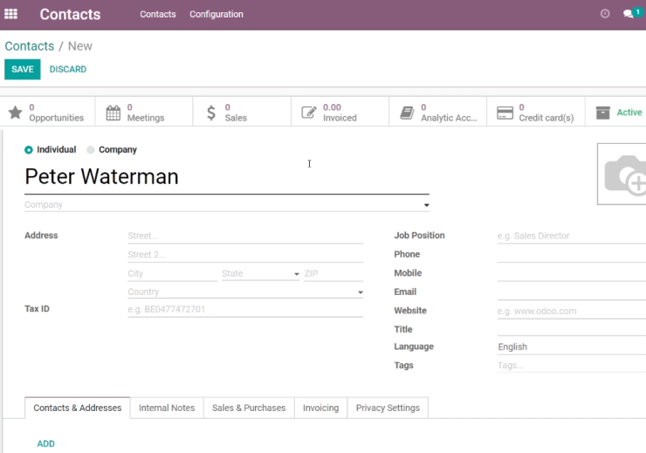This screenshot has height=453, width=646.
Task: Click the Credit card(s) icon
Action: point(505,113)
